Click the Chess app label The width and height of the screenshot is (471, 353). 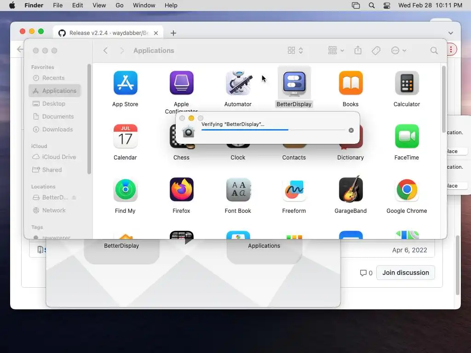point(181,158)
